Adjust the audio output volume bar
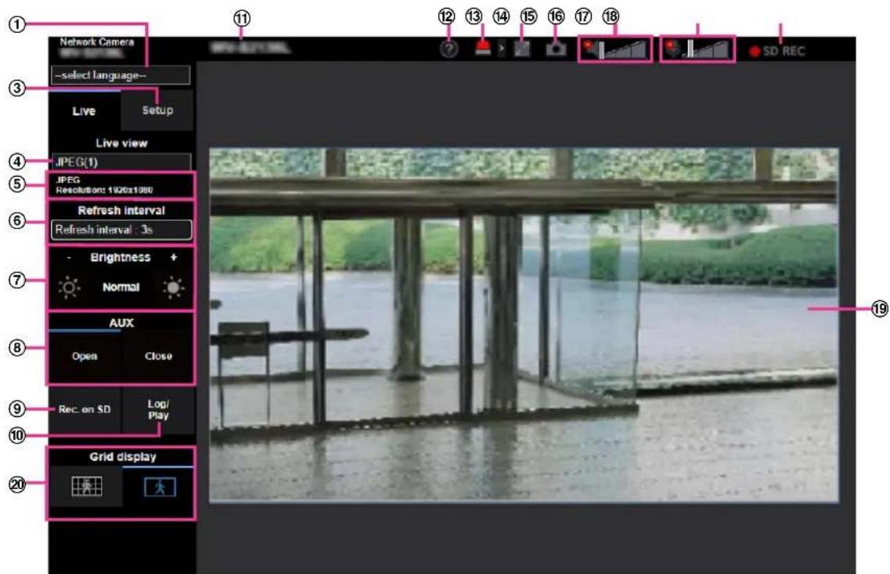 [x=707, y=49]
